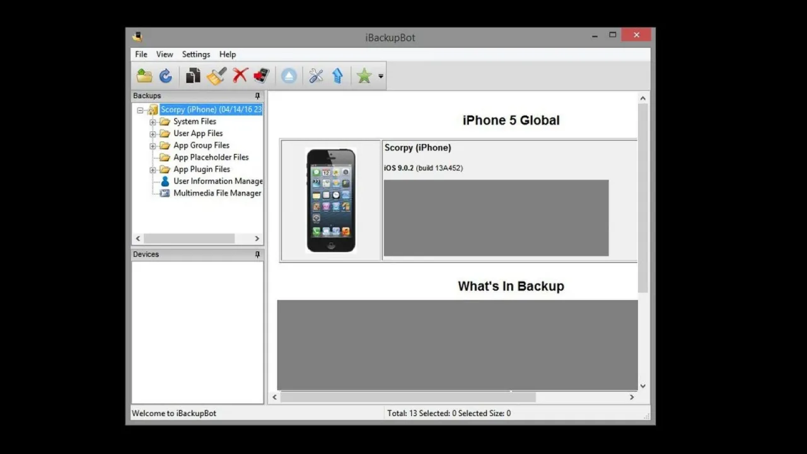The image size is (807, 454).
Task: Click the duplicate documents toolbar icon
Action: coord(193,76)
